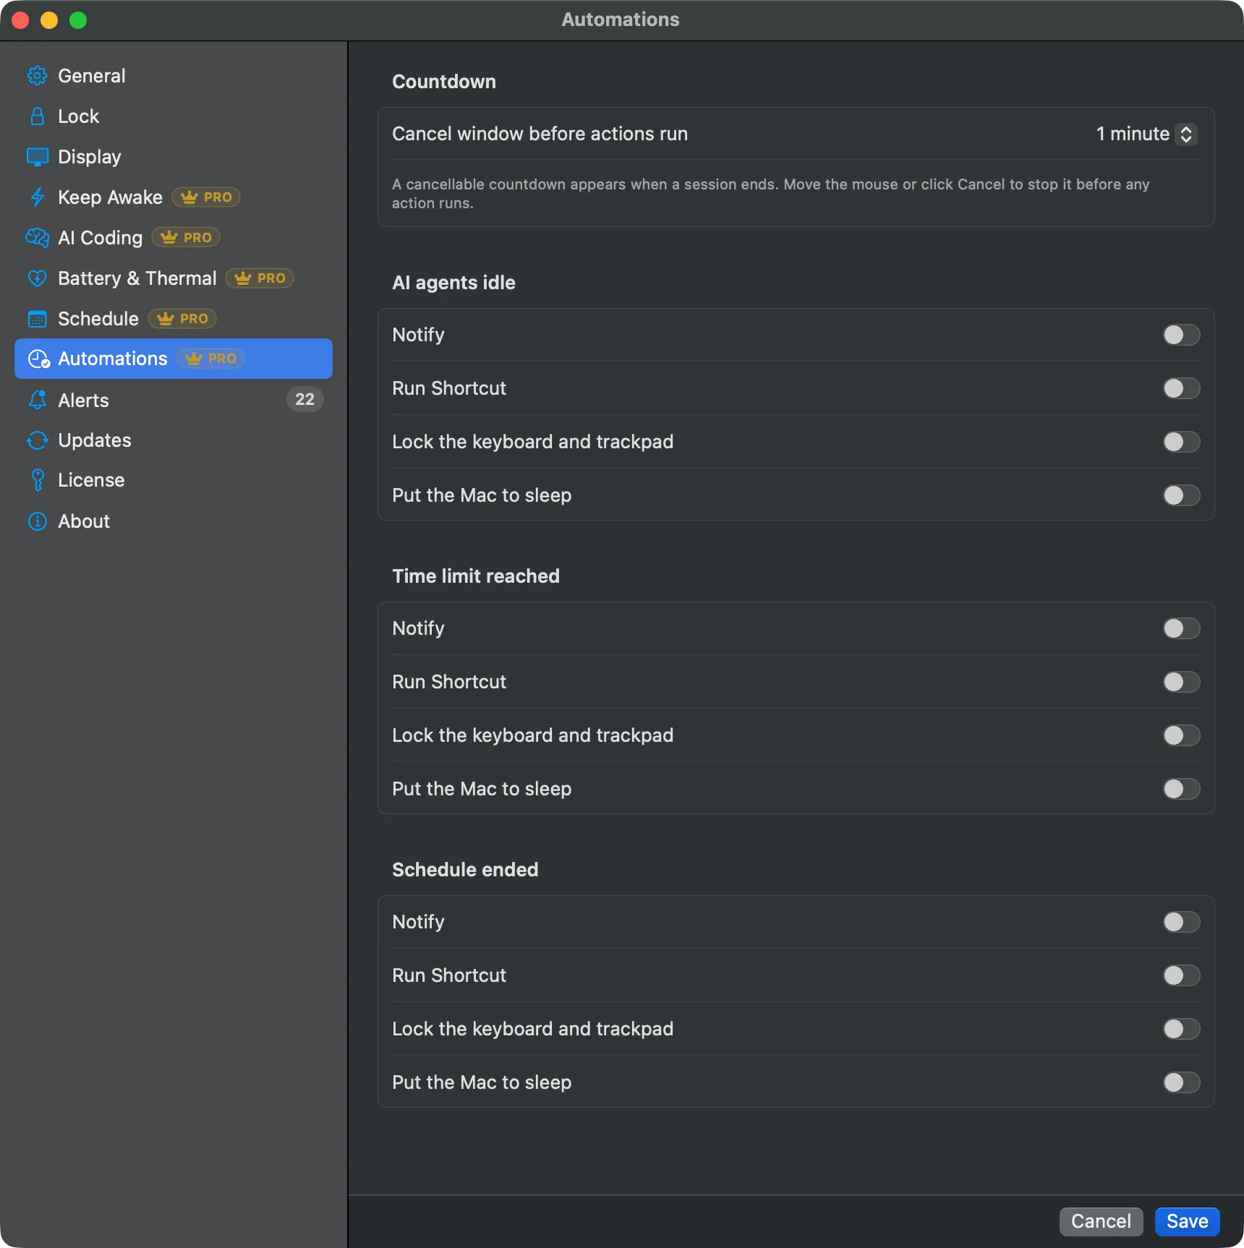The height and width of the screenshot is (1248, 1244).
Task: Close the Automations window
Action: point(20,20)
